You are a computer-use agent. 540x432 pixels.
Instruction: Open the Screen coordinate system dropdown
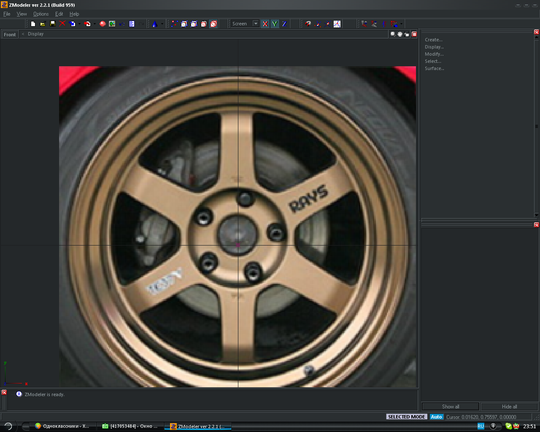256,24
